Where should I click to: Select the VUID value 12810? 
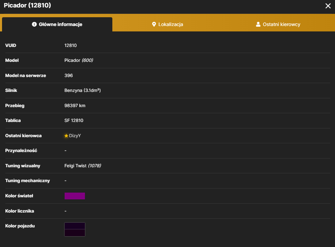(x=70, y=45)
